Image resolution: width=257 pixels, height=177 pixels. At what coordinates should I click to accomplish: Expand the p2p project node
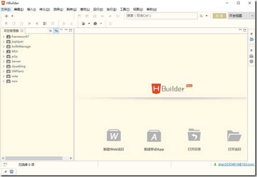(4, 56)
